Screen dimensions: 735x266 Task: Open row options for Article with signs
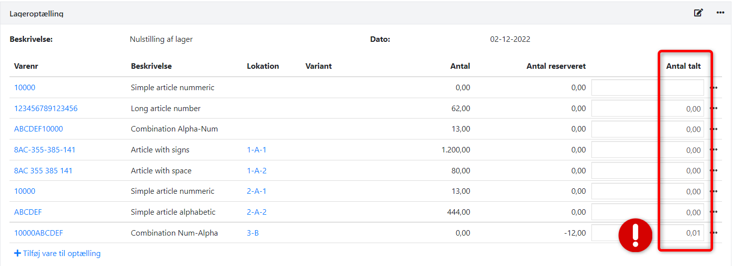coord(714,150)
